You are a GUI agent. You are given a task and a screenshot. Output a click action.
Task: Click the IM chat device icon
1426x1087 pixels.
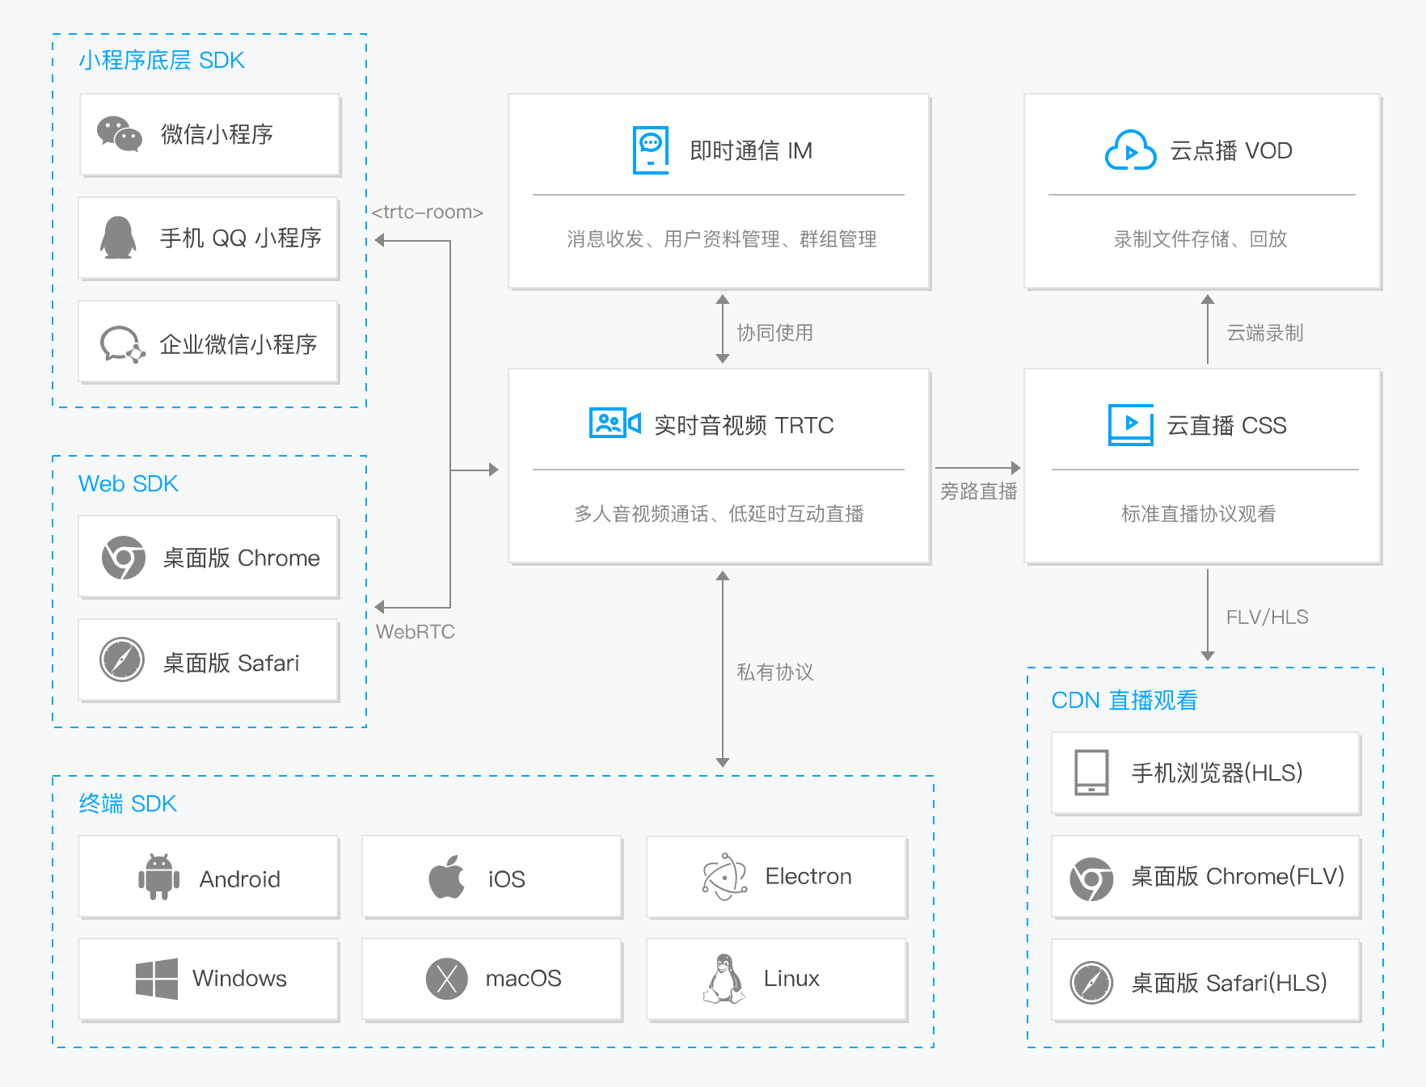click(651, 150)
